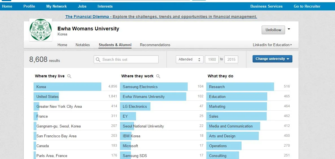
Task: Filter by Samsung Electronics bar
Action: click(154, 87)
